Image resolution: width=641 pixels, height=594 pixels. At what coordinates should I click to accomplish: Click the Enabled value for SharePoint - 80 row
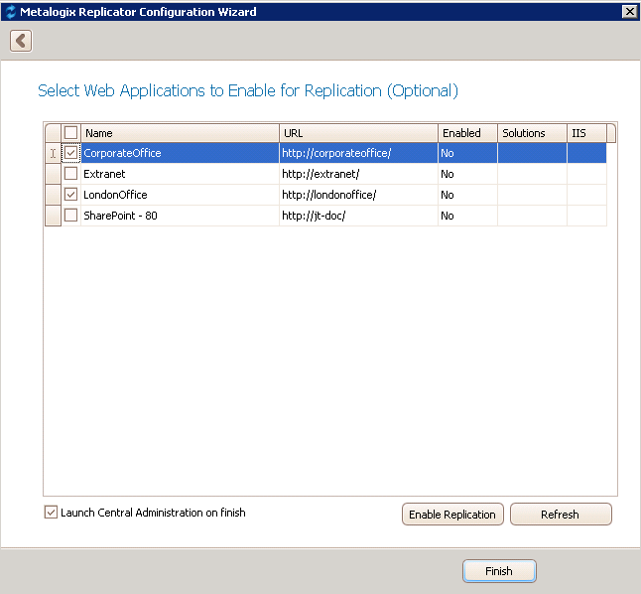click(467, 216)
